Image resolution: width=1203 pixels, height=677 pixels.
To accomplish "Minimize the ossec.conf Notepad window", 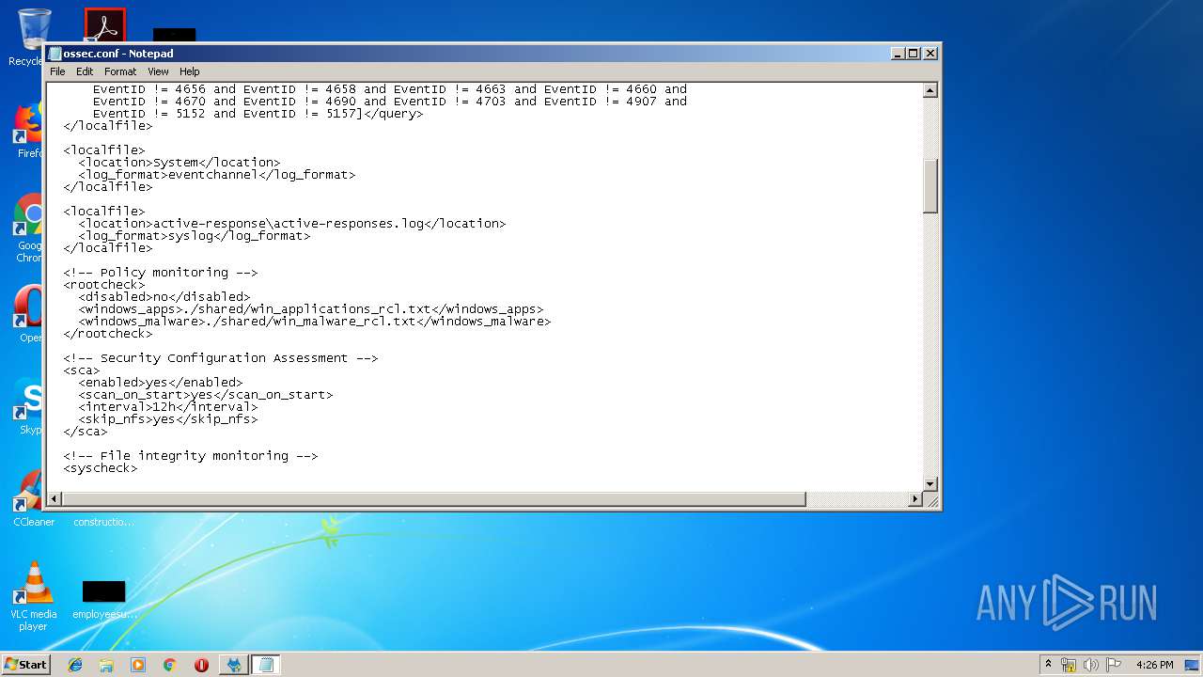I will 897,54.
